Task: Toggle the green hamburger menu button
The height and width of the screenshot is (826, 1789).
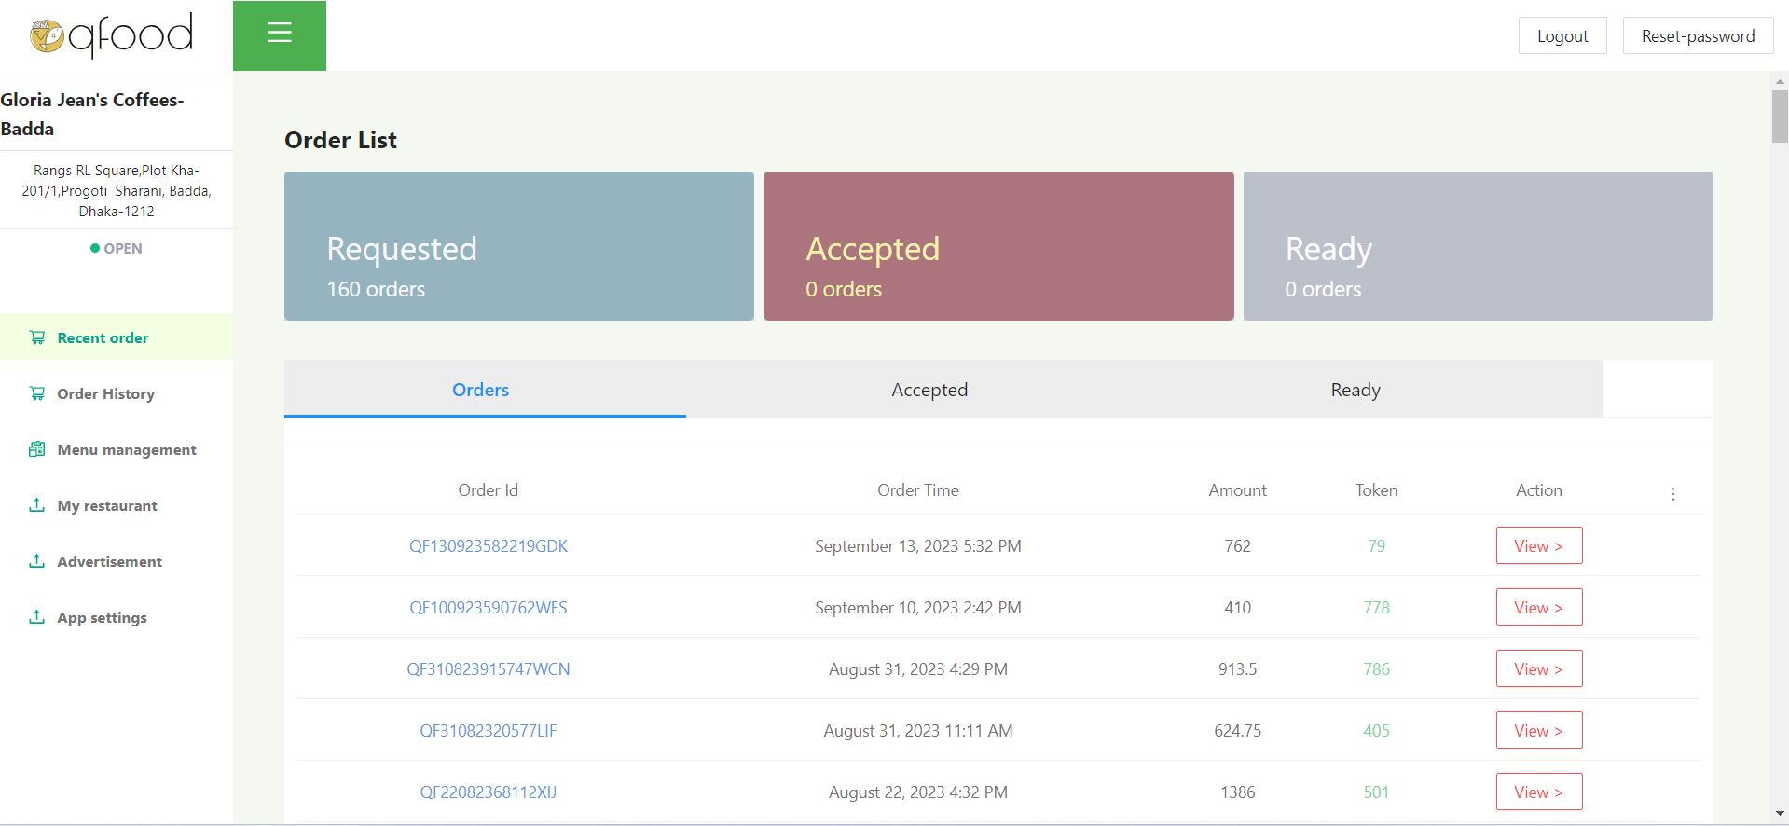Action: (280, 34)
